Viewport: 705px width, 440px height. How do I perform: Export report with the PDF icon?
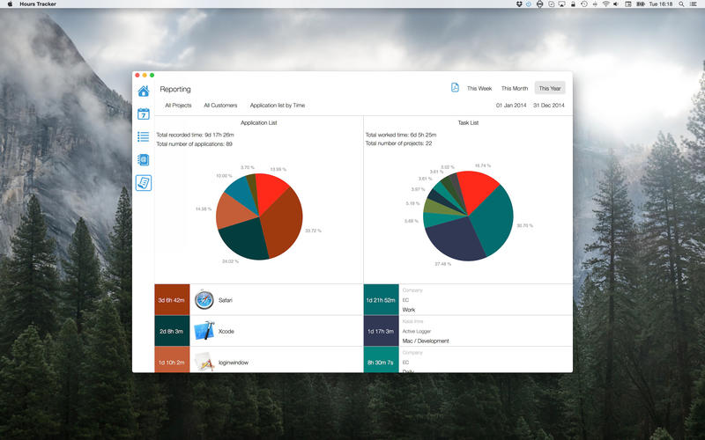pos(455,87)
